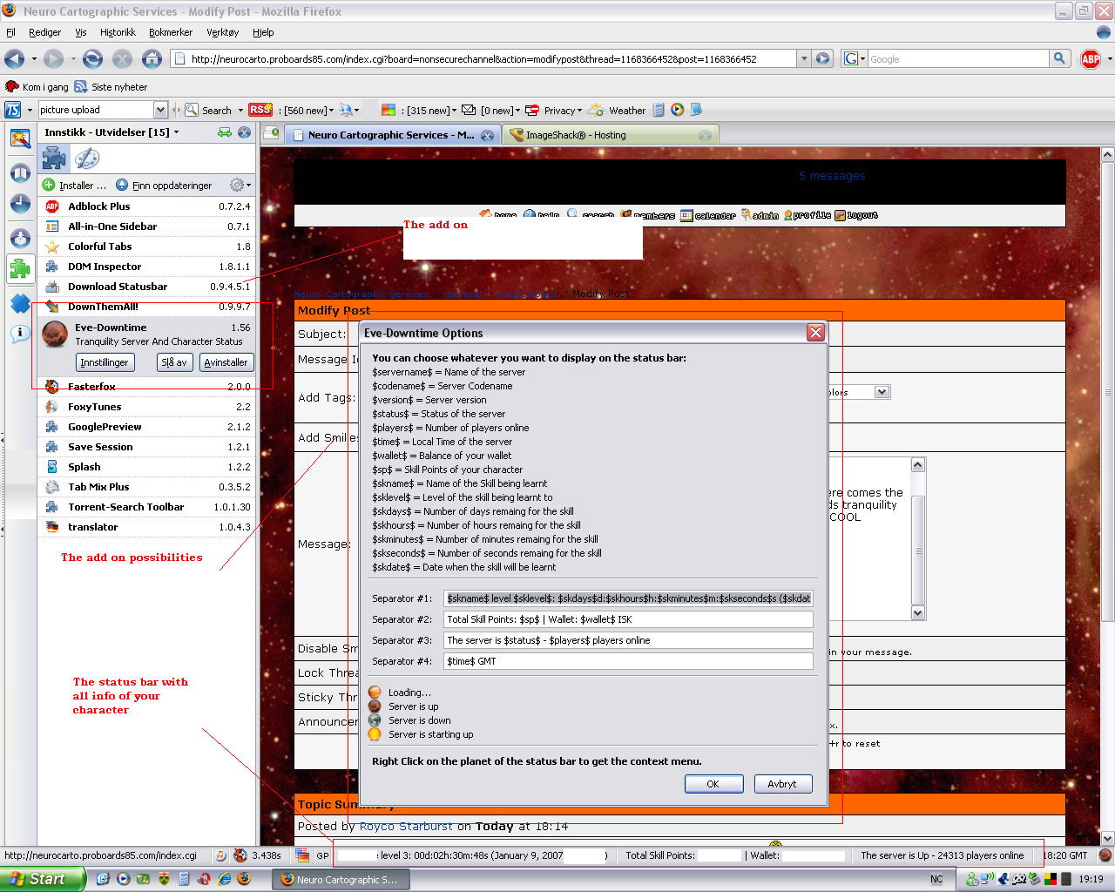Open the Privacy toolbar dropdown

(x=553, y=111)
